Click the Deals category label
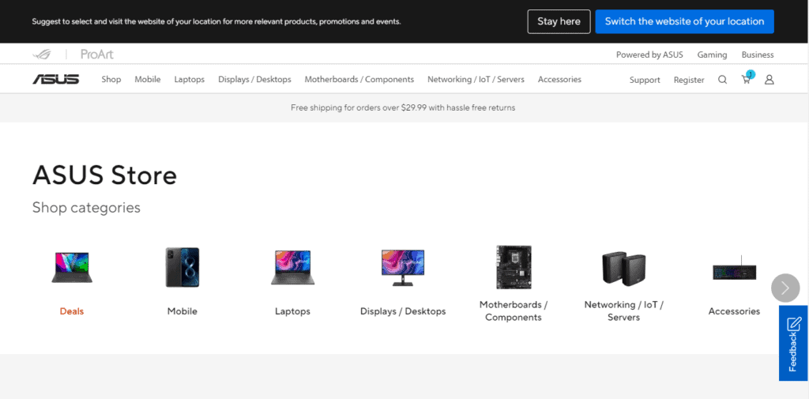This screenshot has width=809, height=399. (x=72, y=311)
